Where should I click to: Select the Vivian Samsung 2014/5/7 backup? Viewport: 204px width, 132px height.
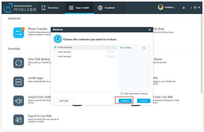coord(86,52)
